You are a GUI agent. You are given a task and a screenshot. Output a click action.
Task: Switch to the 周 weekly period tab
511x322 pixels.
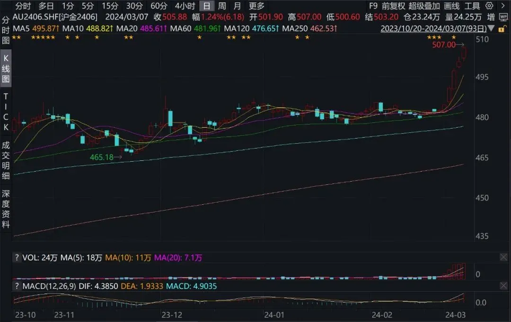(x=222, y=6)
